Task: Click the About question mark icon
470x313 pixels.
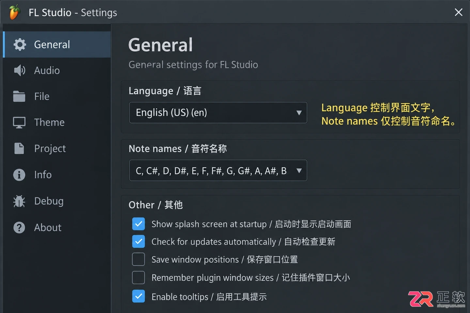Action: (19, 227)
